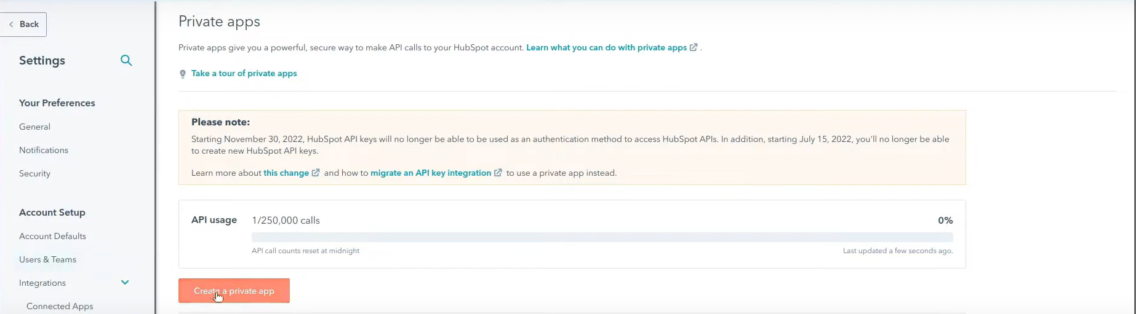Screen dimensions: 1136x314
Task: Click the external link icon beside 'this change'
Action: click(x=316, y=173)
